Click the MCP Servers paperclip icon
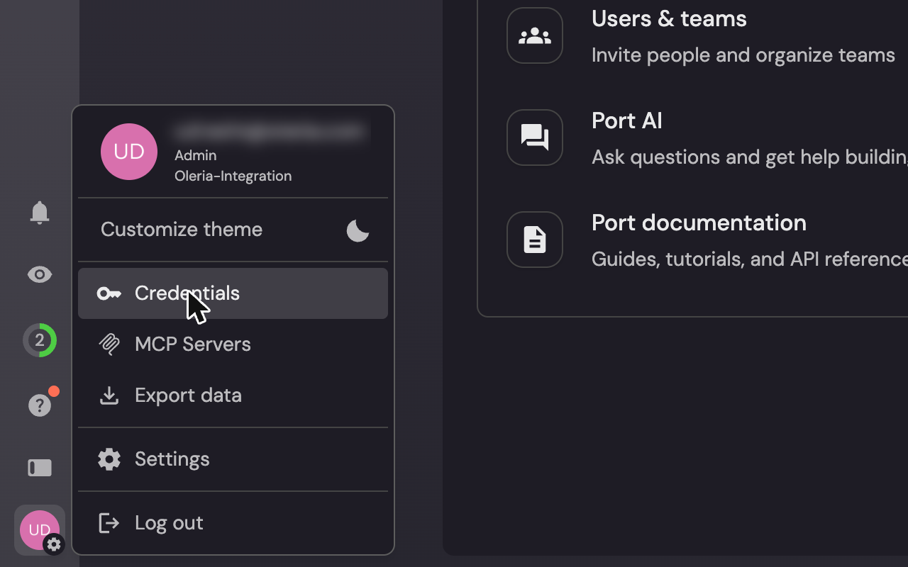 [109, 344]
